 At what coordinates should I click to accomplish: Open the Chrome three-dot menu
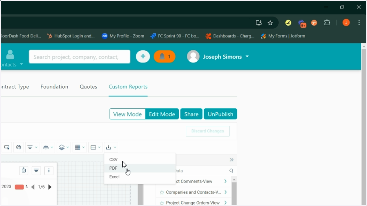[x=359, y=23]
